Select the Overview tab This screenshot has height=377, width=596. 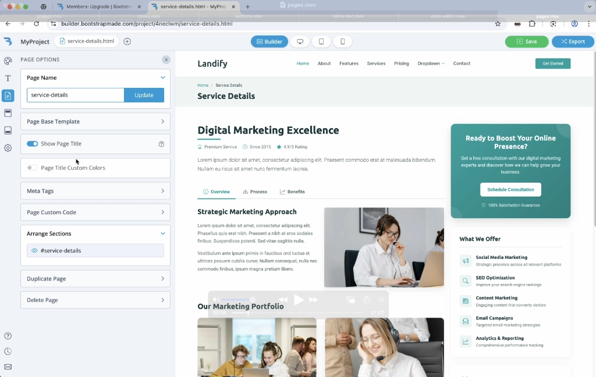[x=217, y=192]
